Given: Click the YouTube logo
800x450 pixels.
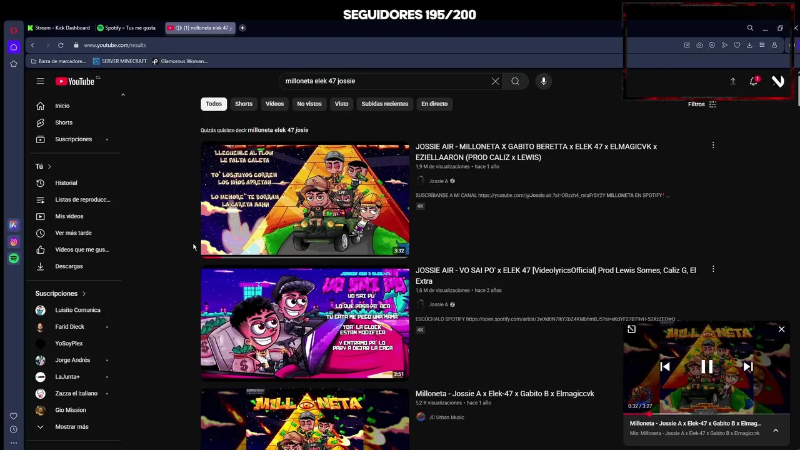Looking at the screenshot, I should pos(74,81).
